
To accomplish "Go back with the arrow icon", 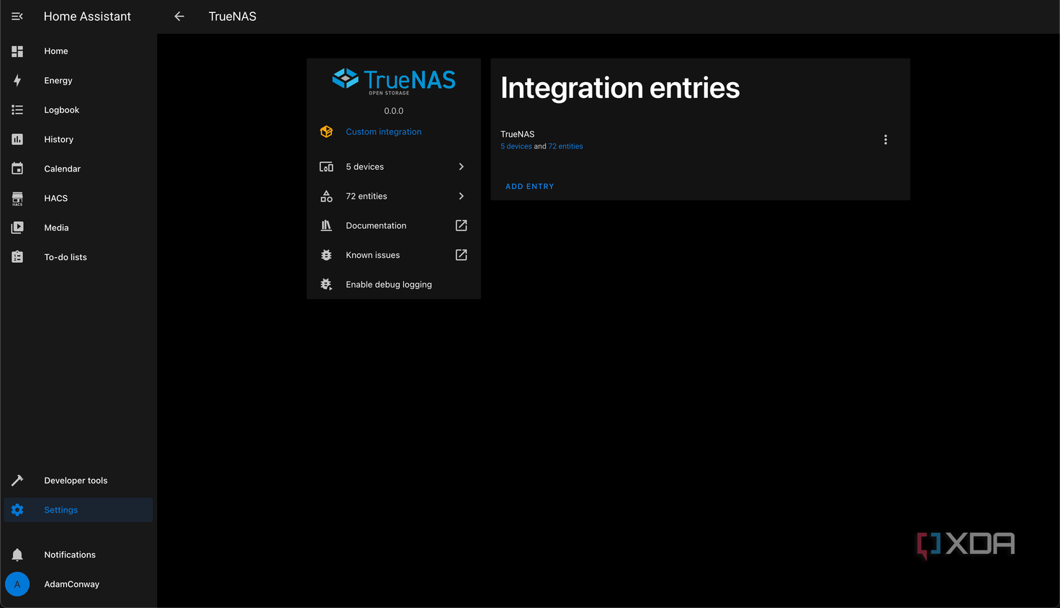I will coord(179,17).
